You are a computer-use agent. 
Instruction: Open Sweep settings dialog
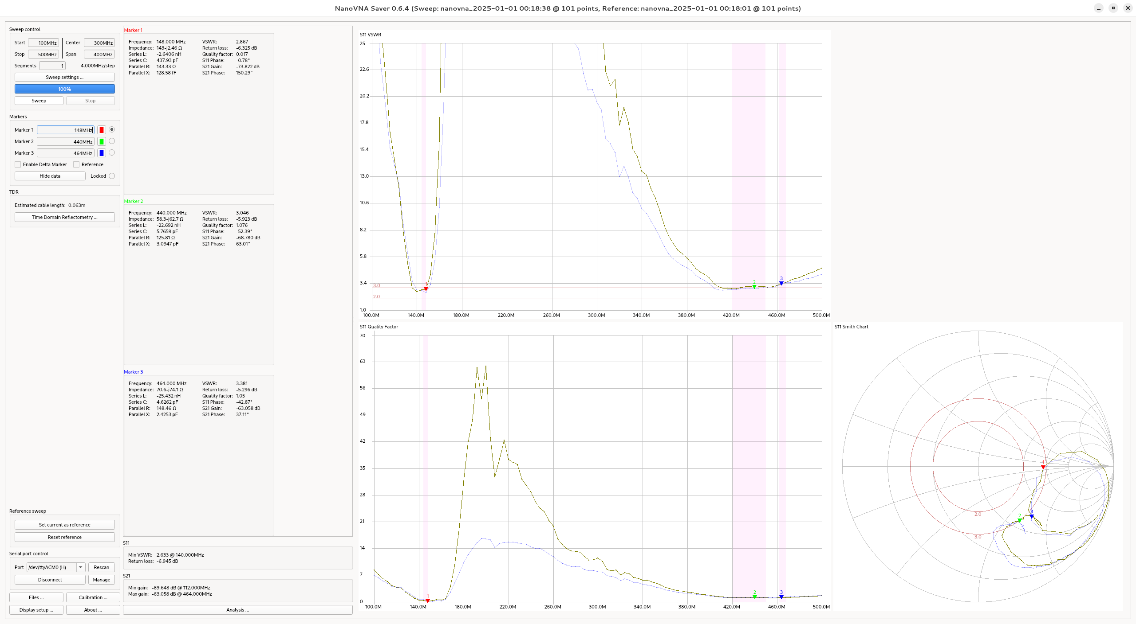click(65, 77)
